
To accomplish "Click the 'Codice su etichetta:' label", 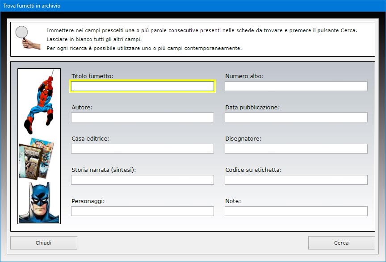I will pos(253,170).
